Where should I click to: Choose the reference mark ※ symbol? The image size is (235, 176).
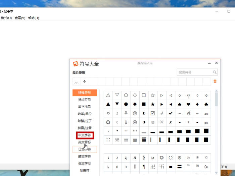pyautogui.click(x=117, y=140)
